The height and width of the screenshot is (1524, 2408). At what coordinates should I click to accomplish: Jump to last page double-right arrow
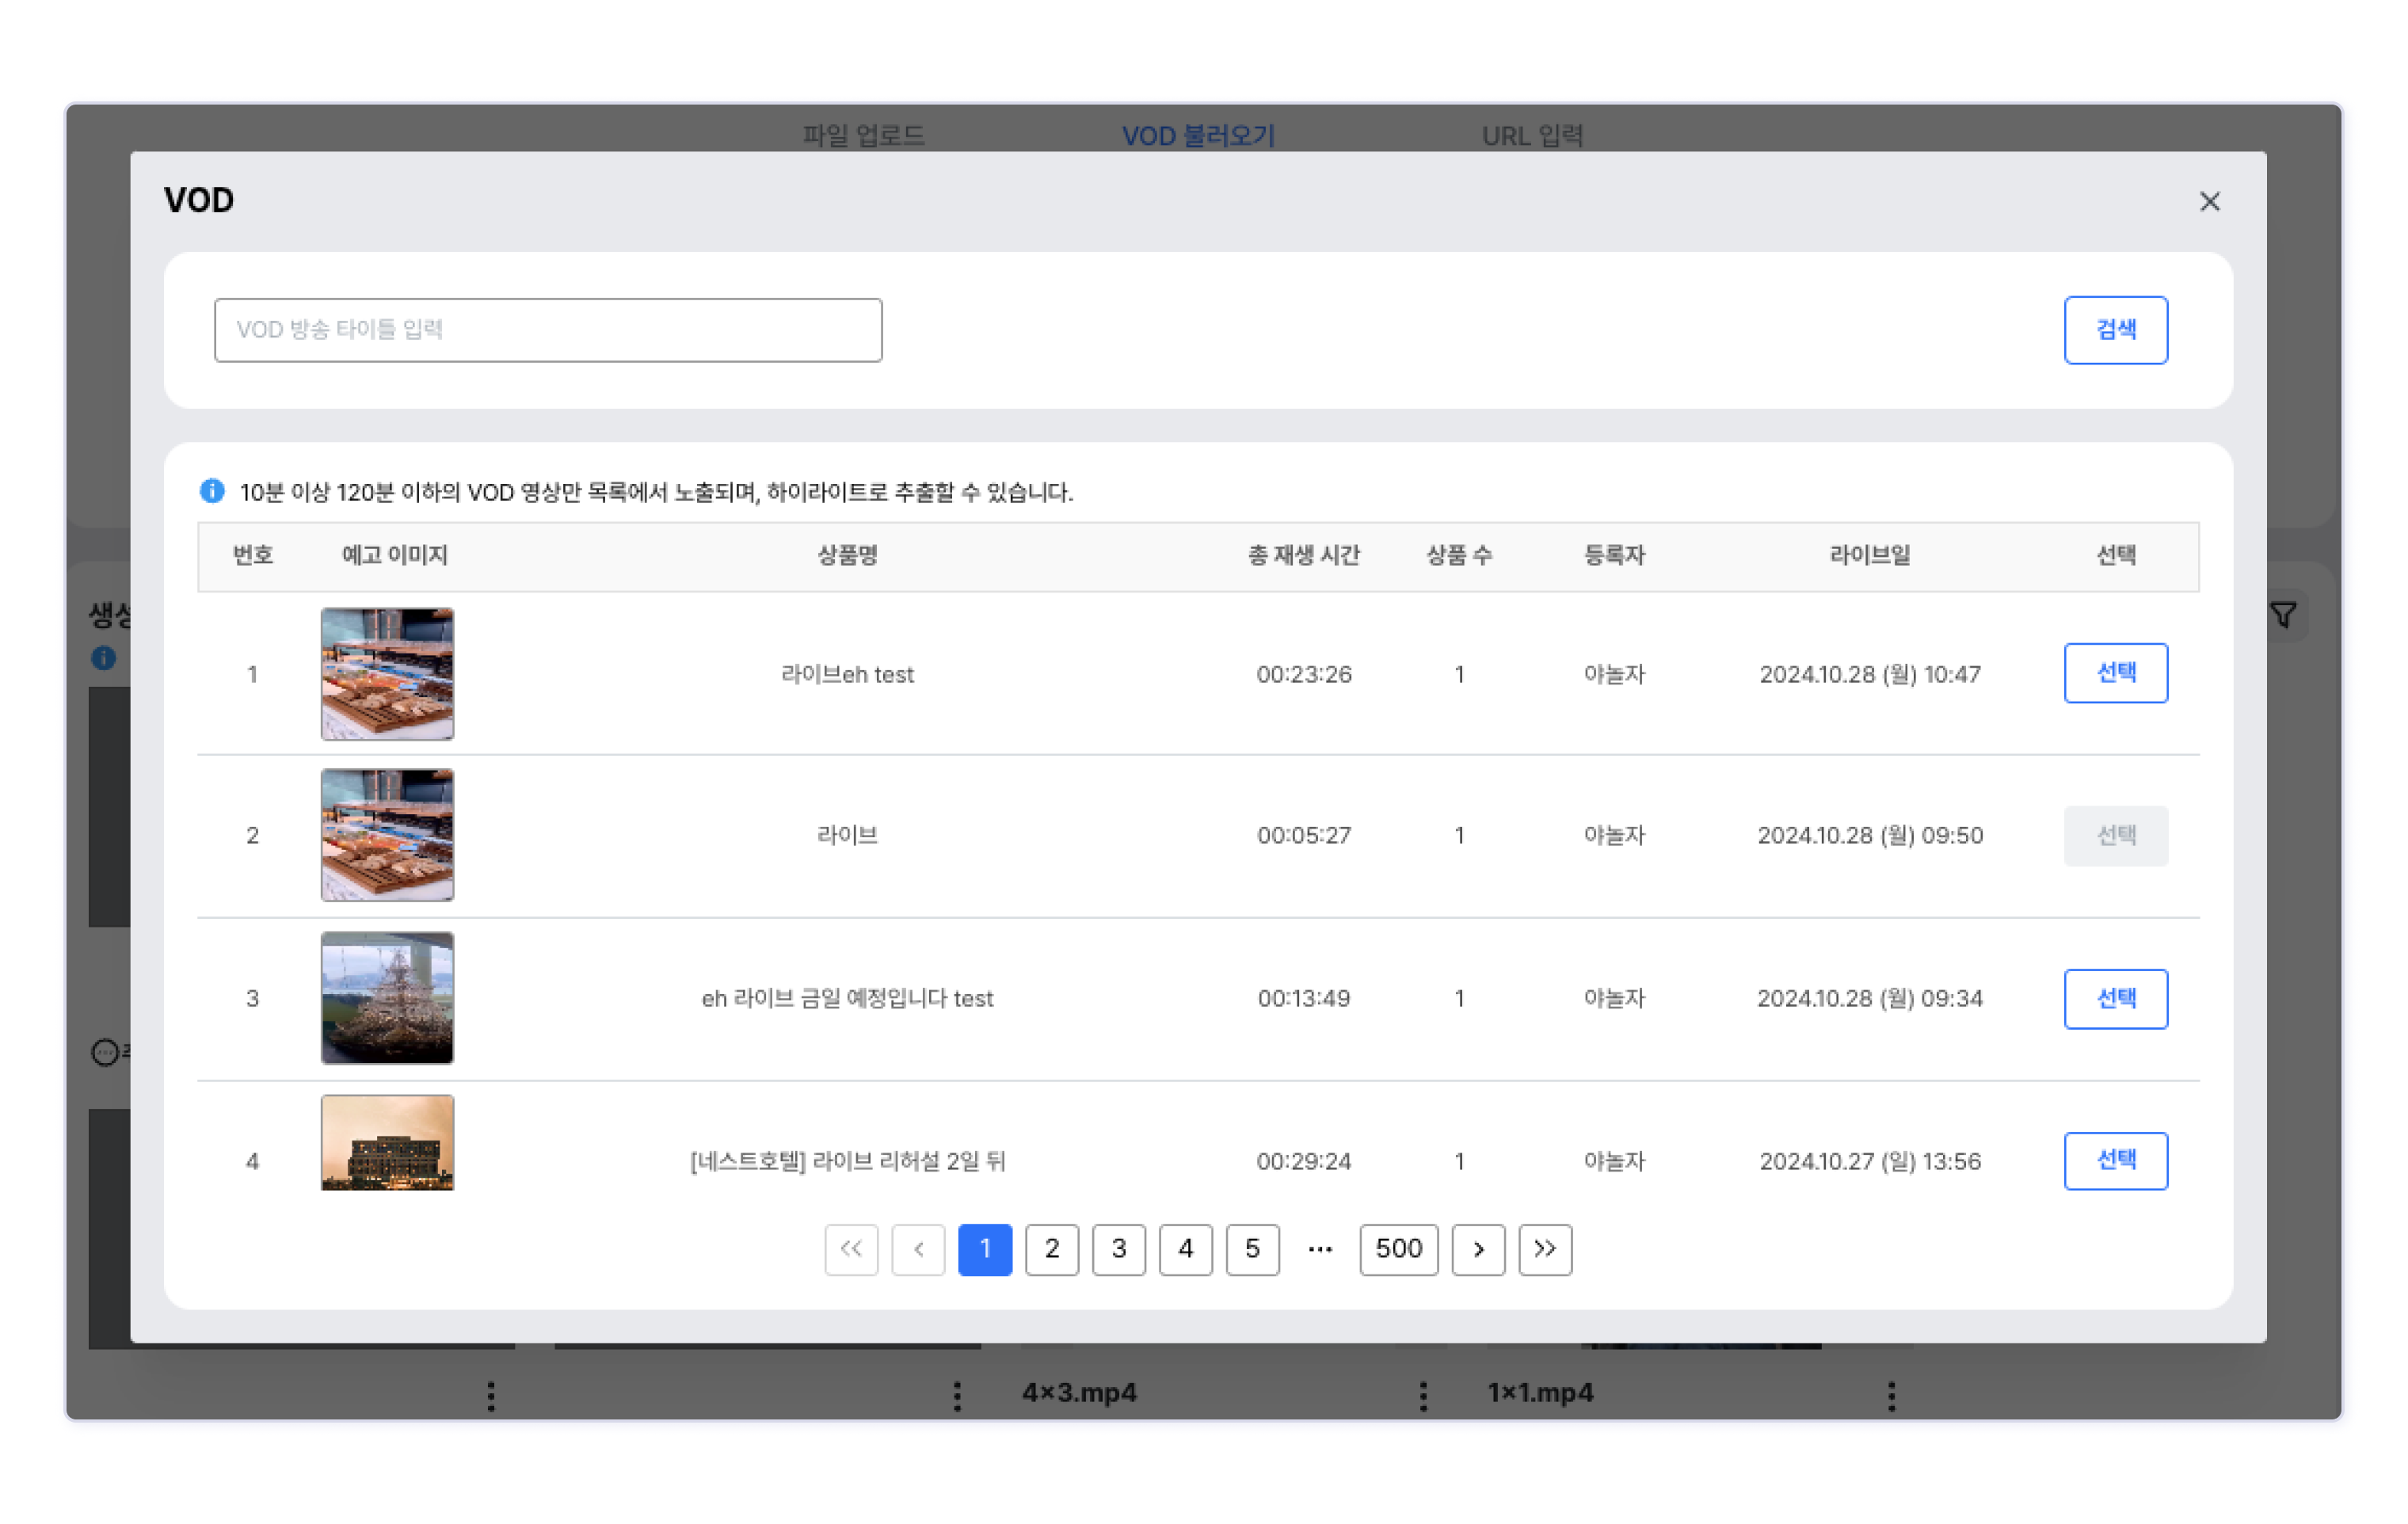click(1545, 1249)
